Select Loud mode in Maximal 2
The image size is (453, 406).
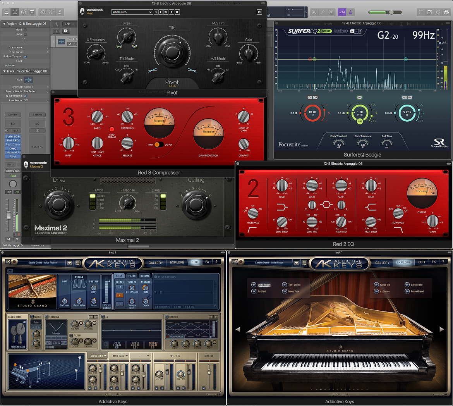[x=93, y=200]
